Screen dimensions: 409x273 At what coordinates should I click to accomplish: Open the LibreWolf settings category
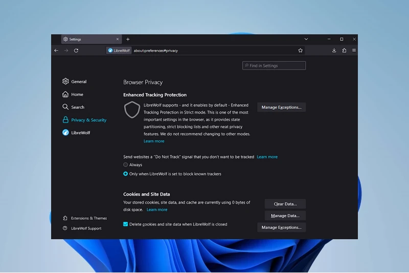[76, 133]
